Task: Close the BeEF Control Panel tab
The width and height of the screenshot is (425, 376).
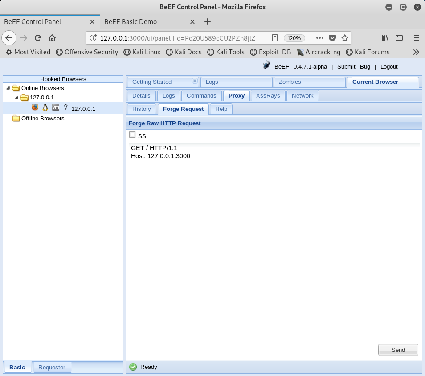Action: pyautogui.click(x=92, y=22)
